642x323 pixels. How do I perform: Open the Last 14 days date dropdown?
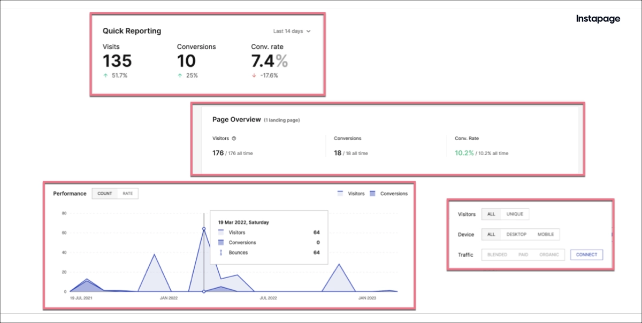pos(292,31)
